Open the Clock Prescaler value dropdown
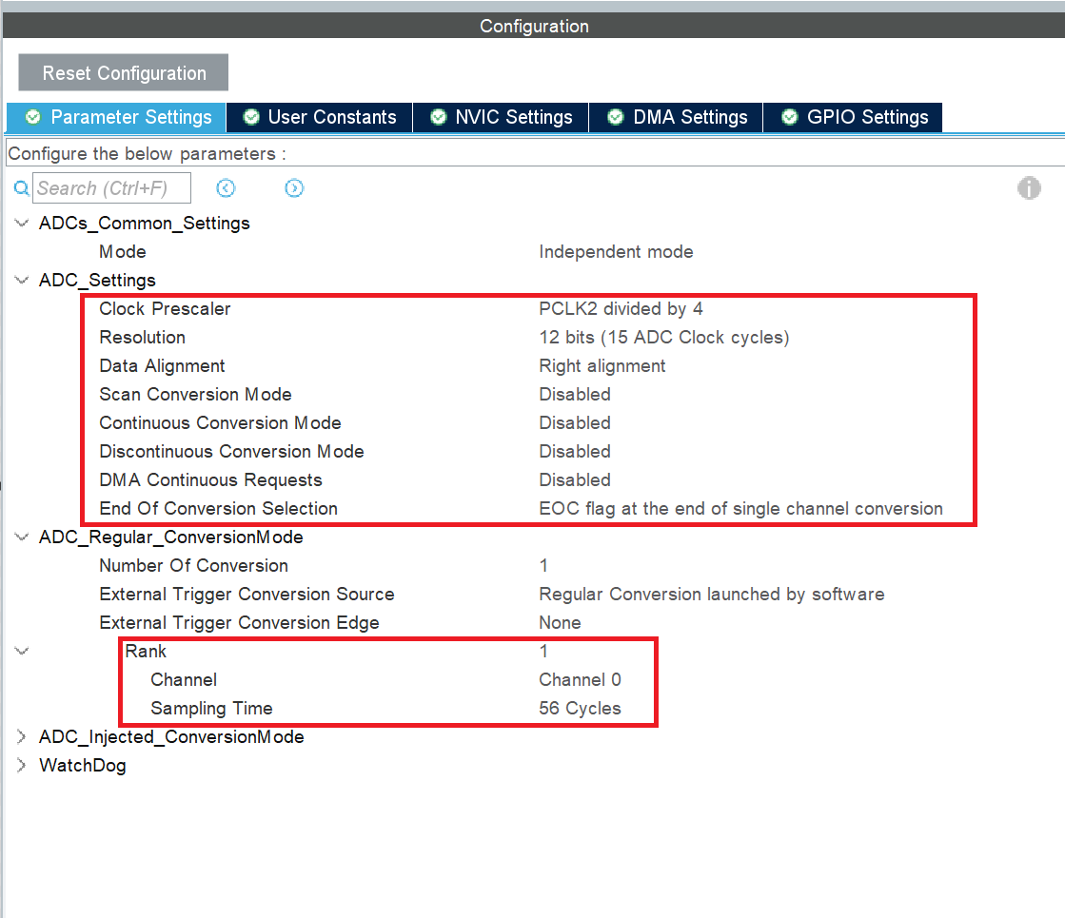 pos(619,308)
